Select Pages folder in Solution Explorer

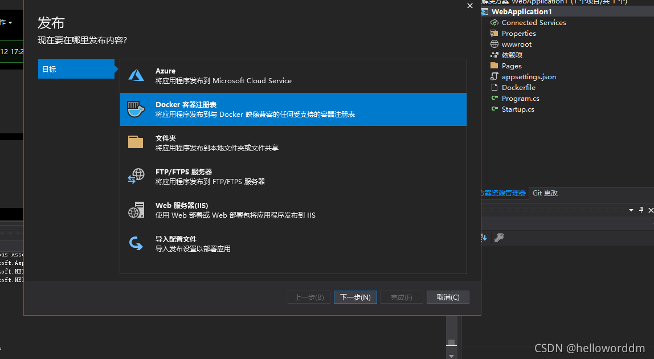tap(512, 66)
